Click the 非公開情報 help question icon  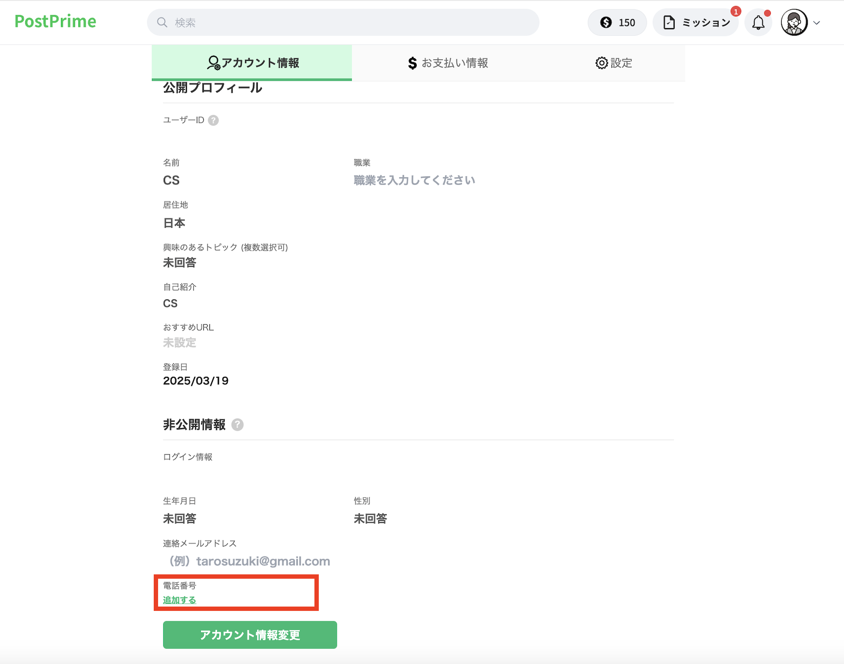pyautogui.click(x=237, y=425)
